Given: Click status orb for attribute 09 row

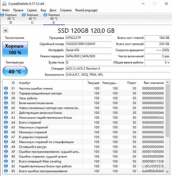Looking at the screenshot, I should 6,98.
